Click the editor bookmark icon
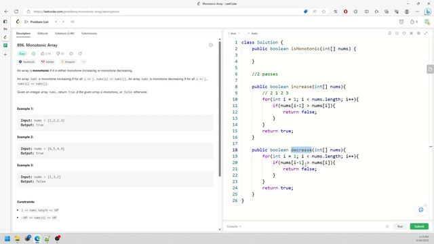Viewport: 434px width, 244px height. click(x=389, y=33)
